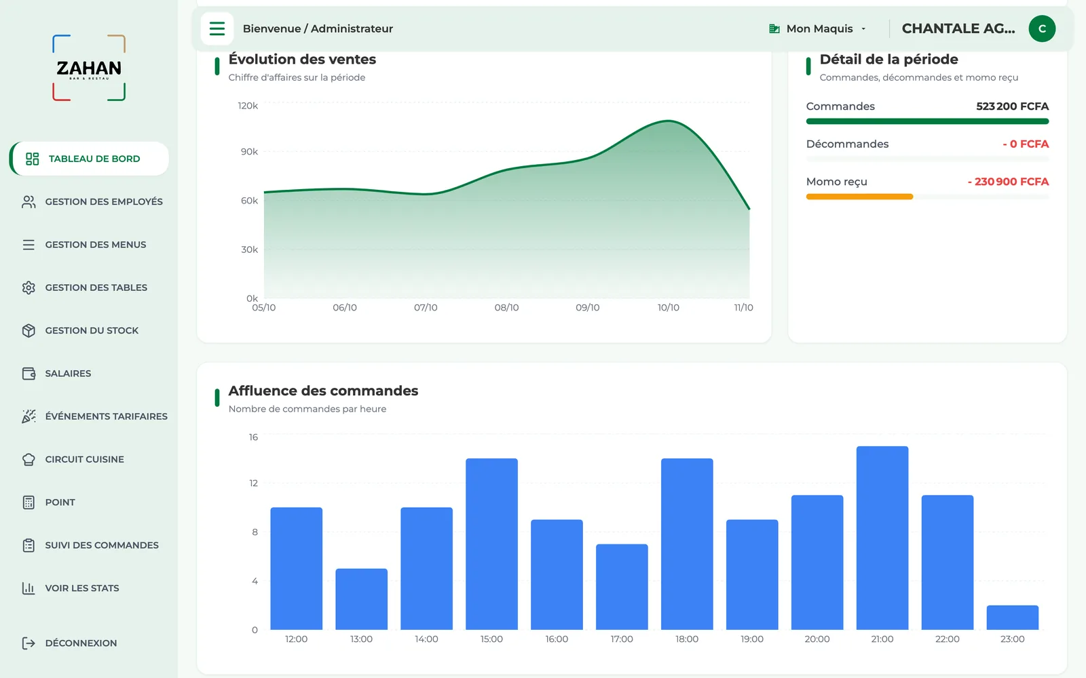Expand the Mon Maquis dropdown arrow

point(863,28)
